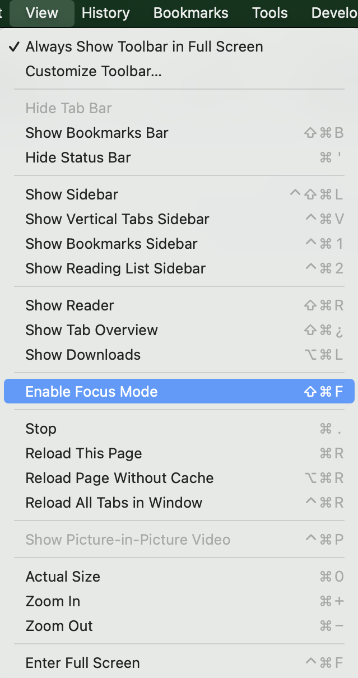Reload All Tabs in Window
Viewport: 358px width, 678px height.
pyautogui.click(x=114, y=503)
